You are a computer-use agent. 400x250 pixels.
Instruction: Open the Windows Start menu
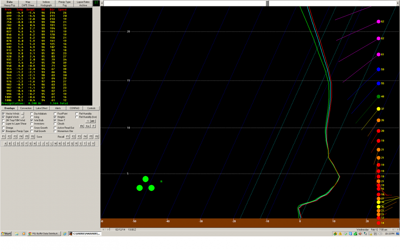[6, 234]
